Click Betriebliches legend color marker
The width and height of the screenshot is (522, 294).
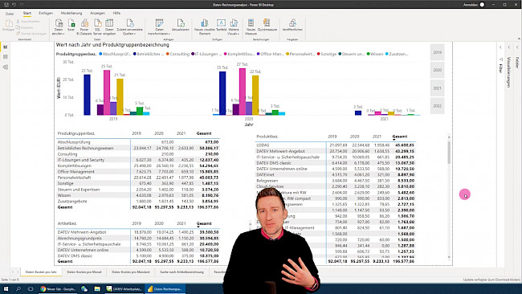coord(135,54)
